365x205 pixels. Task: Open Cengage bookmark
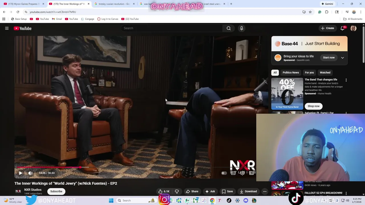click(x=87, y=19)
